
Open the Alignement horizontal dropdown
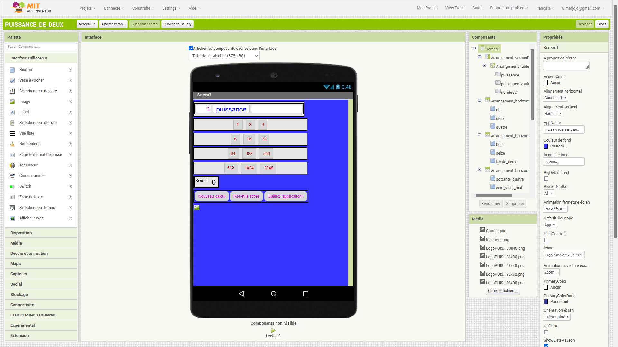click(555, 98)
